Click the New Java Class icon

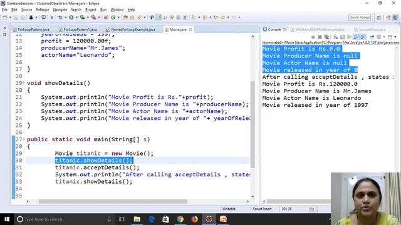pyautogui.click(x=113, y=17)
